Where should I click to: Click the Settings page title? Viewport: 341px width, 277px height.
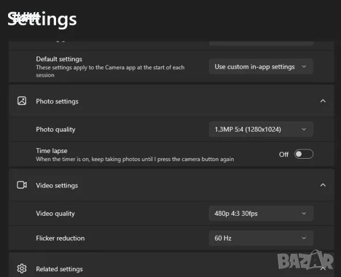(42, 20)
